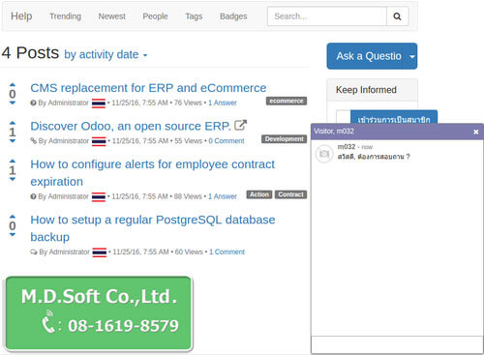Open 1 Answer link of contract expiration post
Viewport: 484px width, 355px height.
click(223, 196)
